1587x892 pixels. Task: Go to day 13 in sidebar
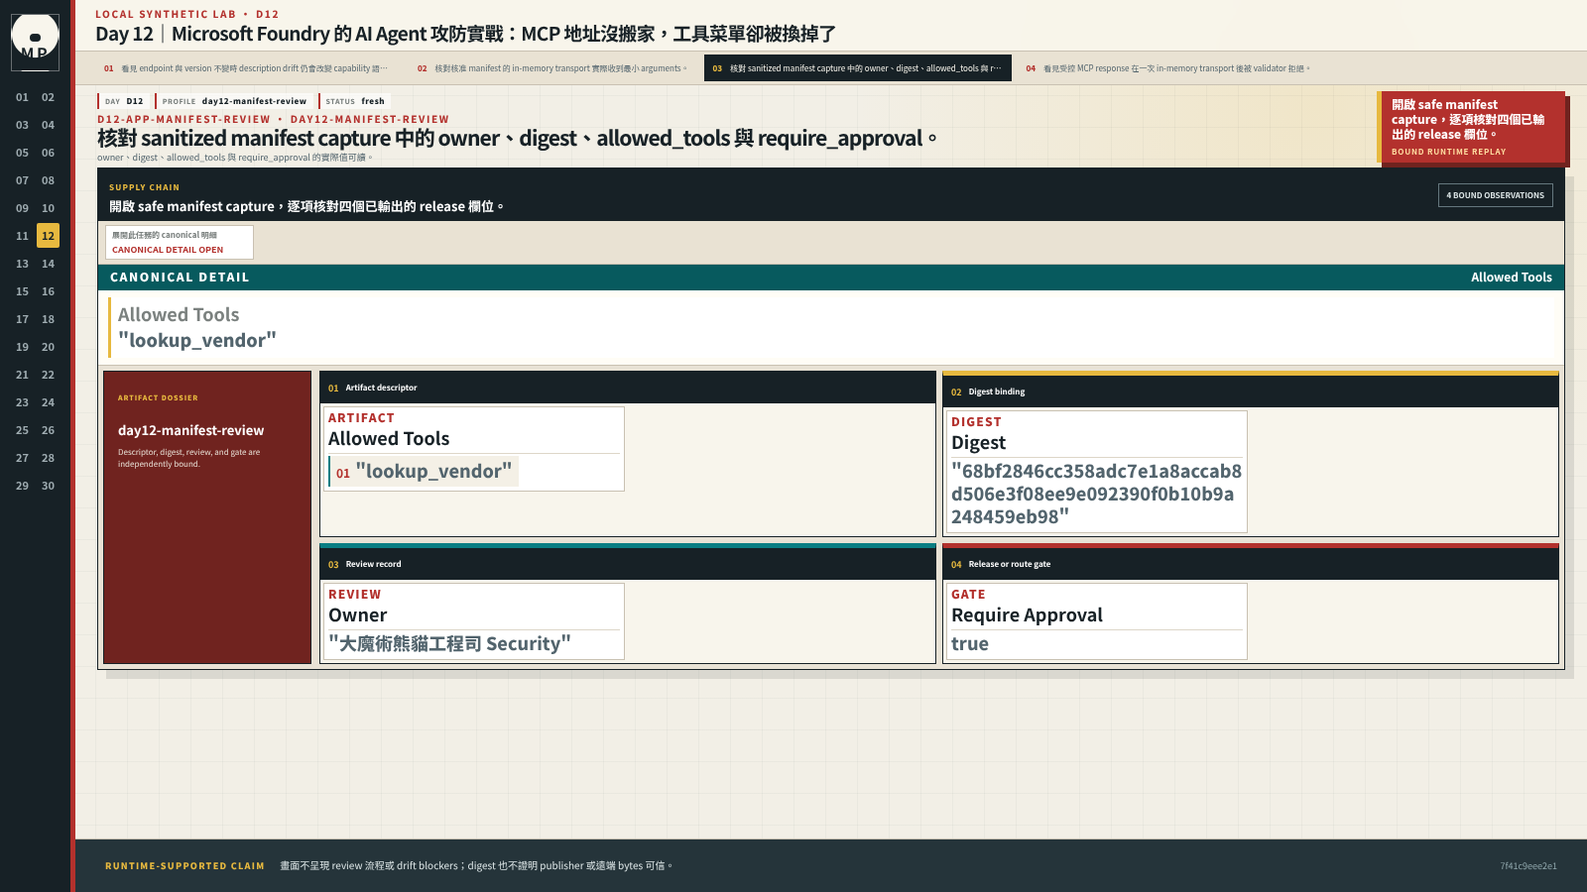click(x=22, y=264)
